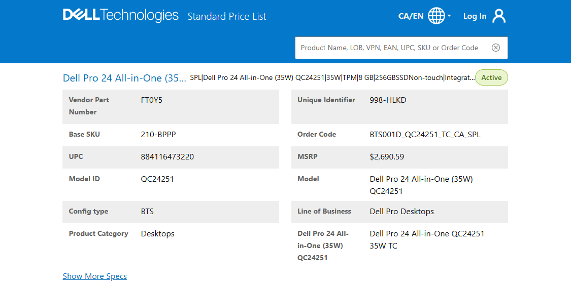
Task: Click the Order Code label
Action: [317, 135]
